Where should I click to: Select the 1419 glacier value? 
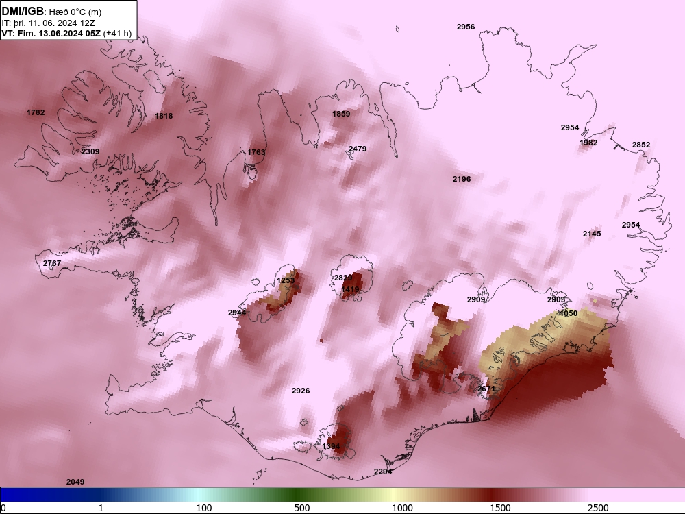350,289
